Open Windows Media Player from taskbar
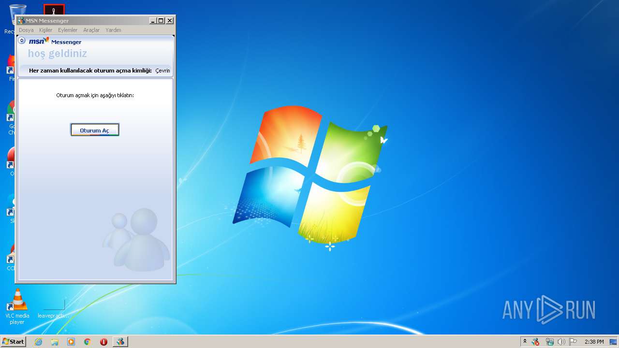 coord(71,342)
